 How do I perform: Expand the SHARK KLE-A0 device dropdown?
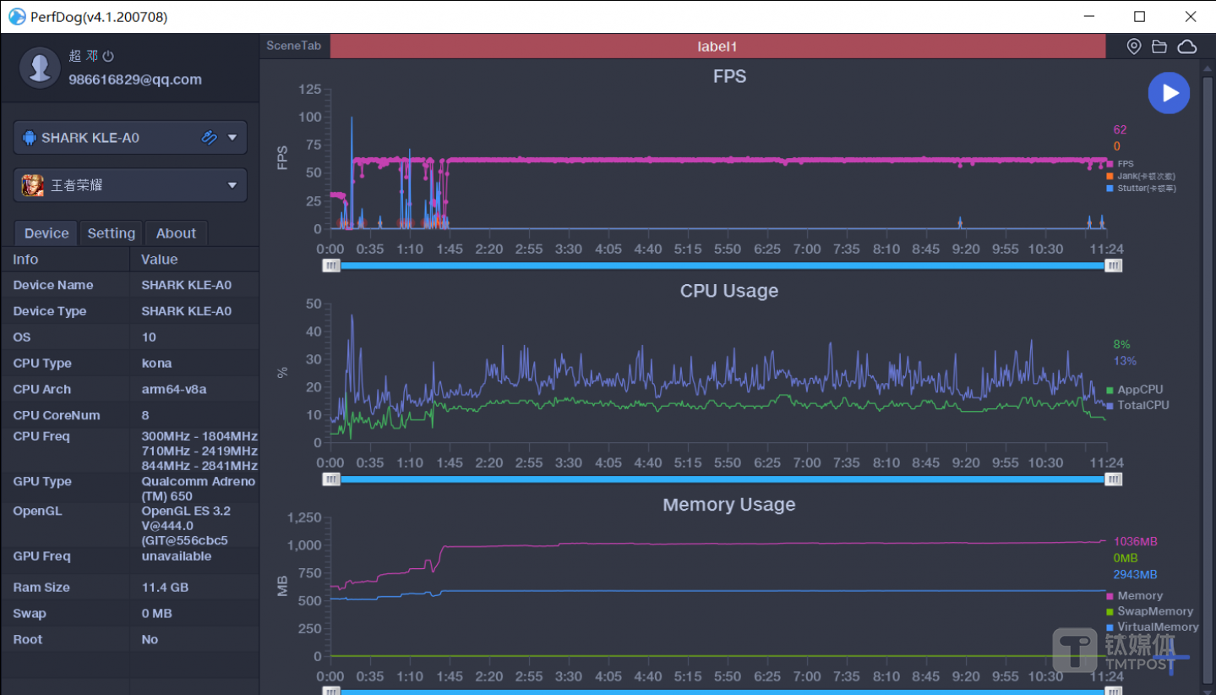[232, 137]
